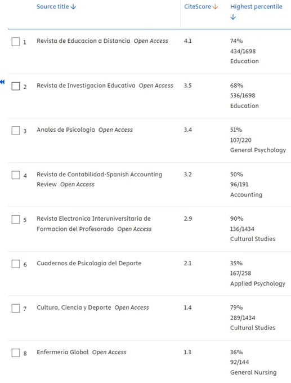Screen dimensions: 291x383
Task: Open Revista de Educacion a Distancia source
Action: point(83,41)
